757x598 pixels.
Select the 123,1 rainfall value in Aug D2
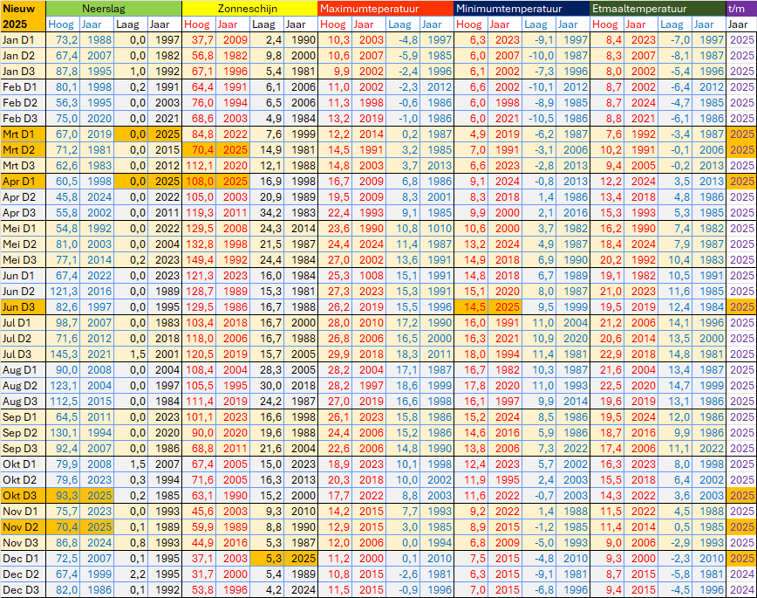(x=63, y=385)
